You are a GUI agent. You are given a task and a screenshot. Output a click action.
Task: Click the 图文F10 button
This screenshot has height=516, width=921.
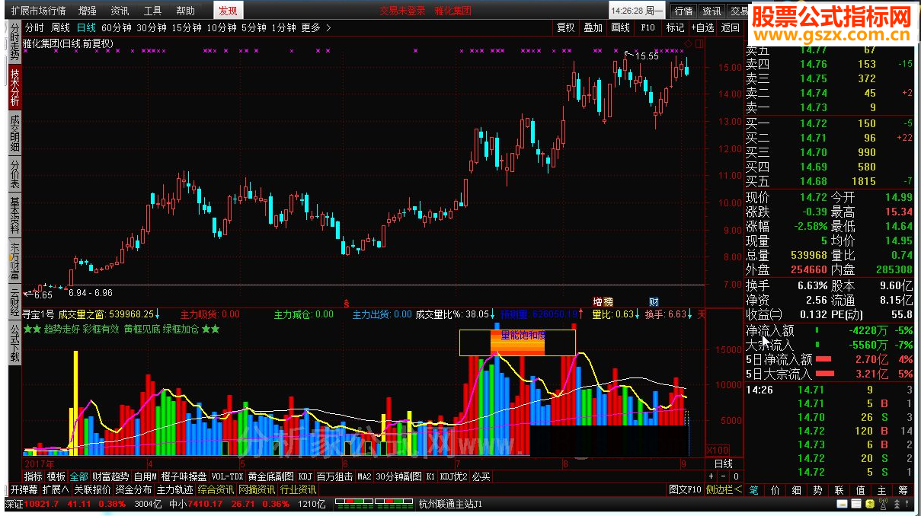tap(685, 489)
